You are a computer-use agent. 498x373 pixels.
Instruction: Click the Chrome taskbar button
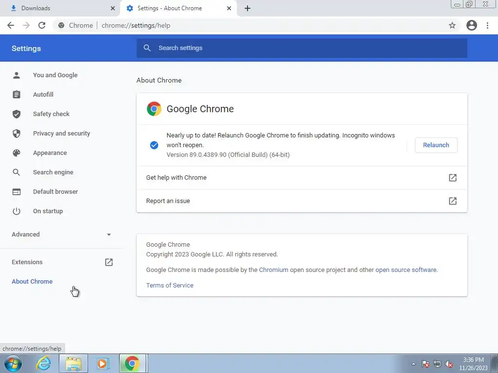[x=132, y=363]
